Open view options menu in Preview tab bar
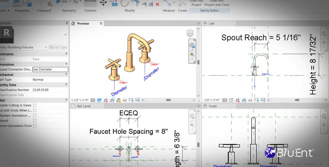 [198, 23]
